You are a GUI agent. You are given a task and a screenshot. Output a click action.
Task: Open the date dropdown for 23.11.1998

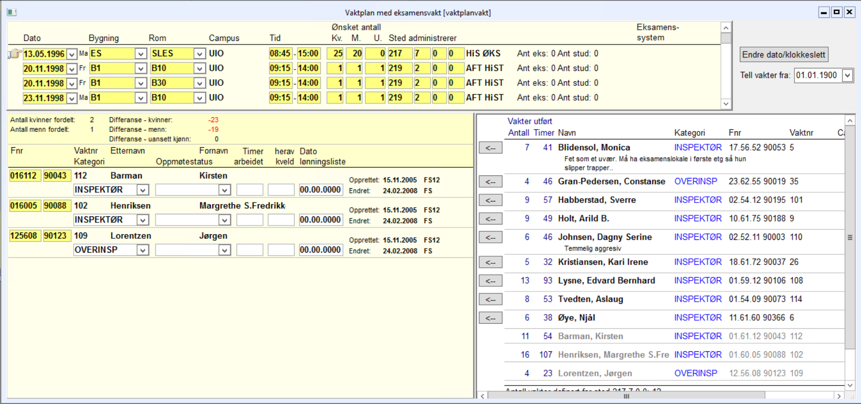tap(72, 98)
